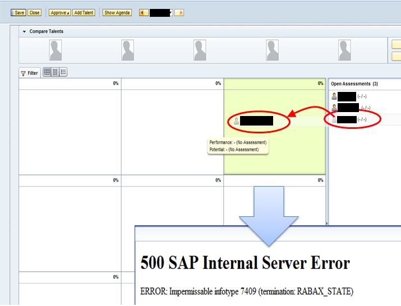Click third person icon in Open Assessments
Viewport: 401px width, 306px height.
pyautogui.click(x=334, y=119)
